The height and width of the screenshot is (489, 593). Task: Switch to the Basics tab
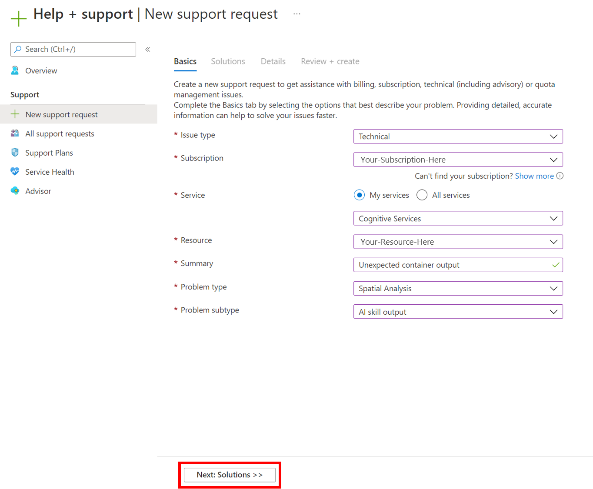click(x=185, y=62)
